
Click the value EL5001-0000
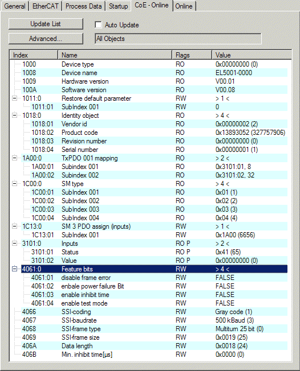coord(234,73)
